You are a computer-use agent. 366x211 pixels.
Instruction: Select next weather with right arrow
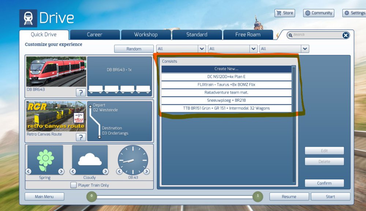[x=105, y=172]
